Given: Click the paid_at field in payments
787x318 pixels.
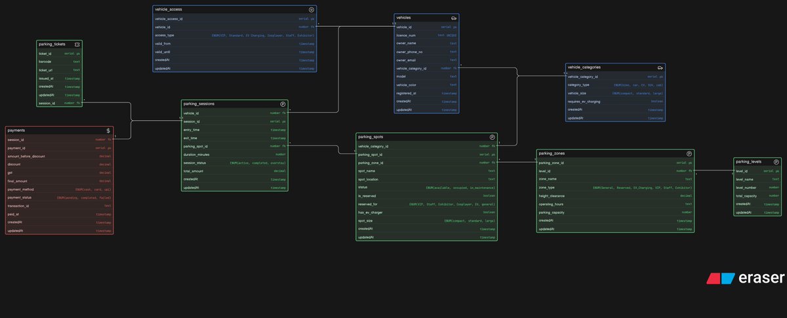Looking at the screenshot, I should click(59, 214).
